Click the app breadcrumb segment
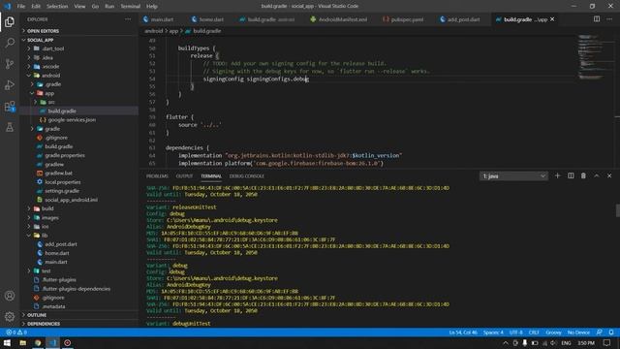The width and height of the screenshot is (620, 349). [x=173, y=31]
